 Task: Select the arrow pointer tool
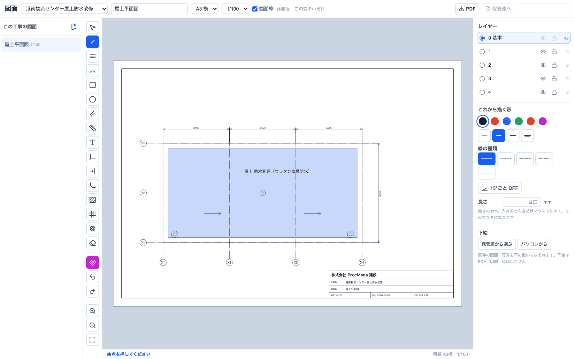pyautogui.click(x=92, y=27)
